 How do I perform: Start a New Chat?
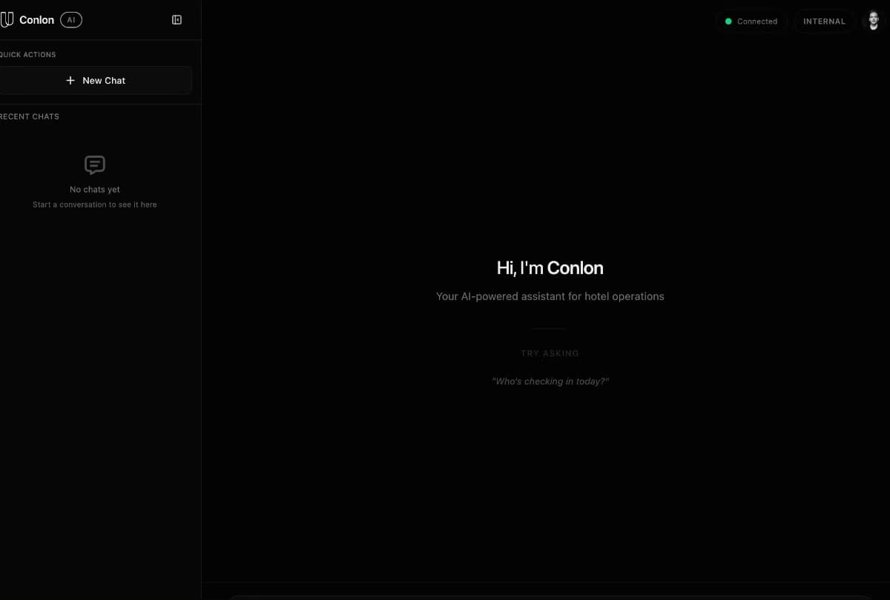tap(95, 80)
